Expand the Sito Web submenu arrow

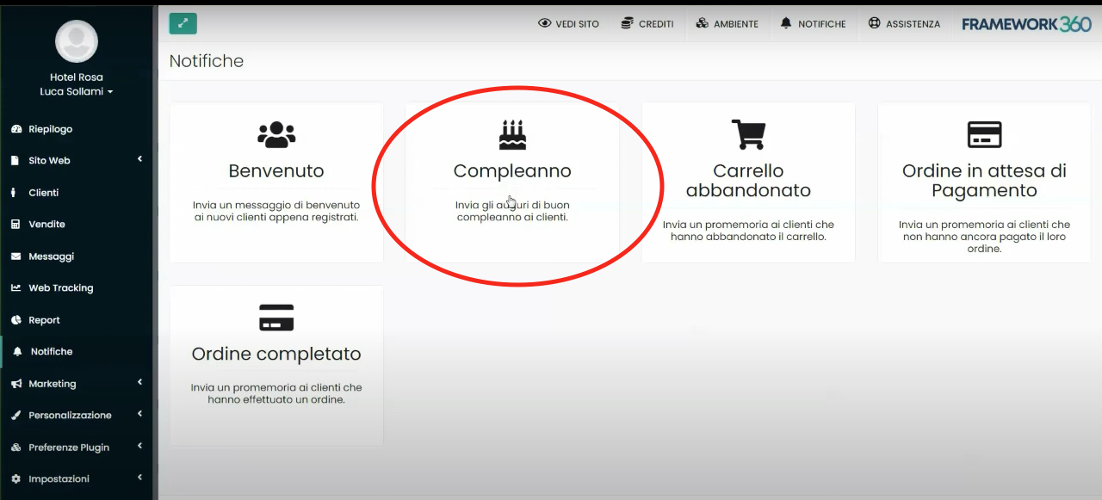tap(140, 160)
